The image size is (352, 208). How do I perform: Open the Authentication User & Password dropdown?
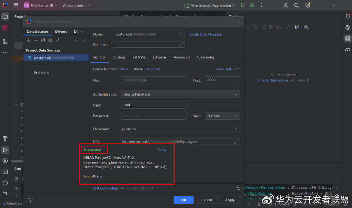coord(180,94)
